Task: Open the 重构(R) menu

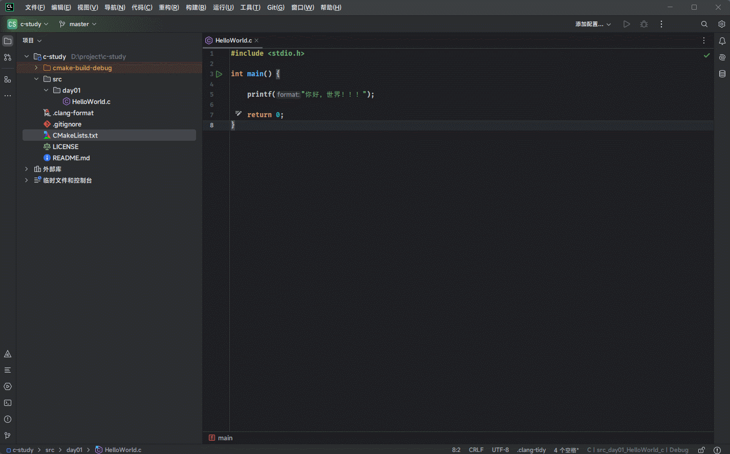Action: (x=168, y=8)
